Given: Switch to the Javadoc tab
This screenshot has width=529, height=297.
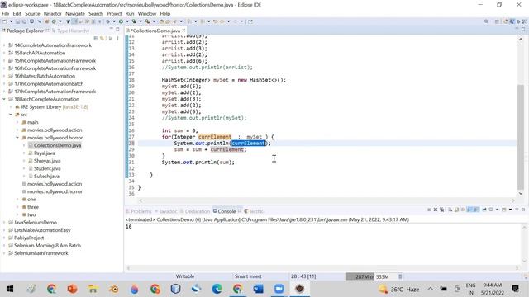Looking at the screenshot, I should 166,211.
